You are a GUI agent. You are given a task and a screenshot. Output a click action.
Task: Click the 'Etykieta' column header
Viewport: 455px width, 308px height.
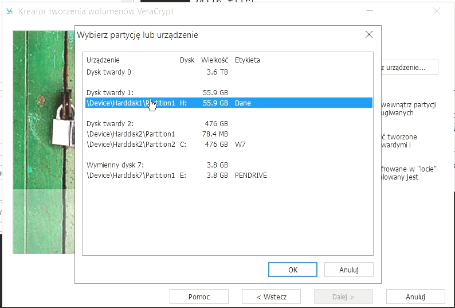247,60
